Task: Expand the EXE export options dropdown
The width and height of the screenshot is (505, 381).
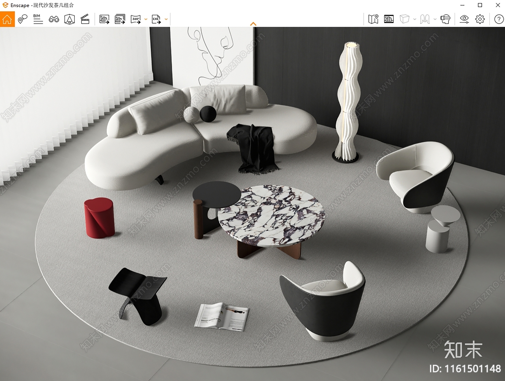Action: (166, 19)
